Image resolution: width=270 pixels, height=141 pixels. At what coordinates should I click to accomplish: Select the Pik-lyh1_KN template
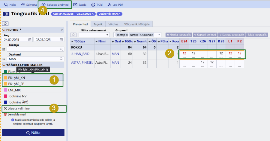(x=33, y=78)
